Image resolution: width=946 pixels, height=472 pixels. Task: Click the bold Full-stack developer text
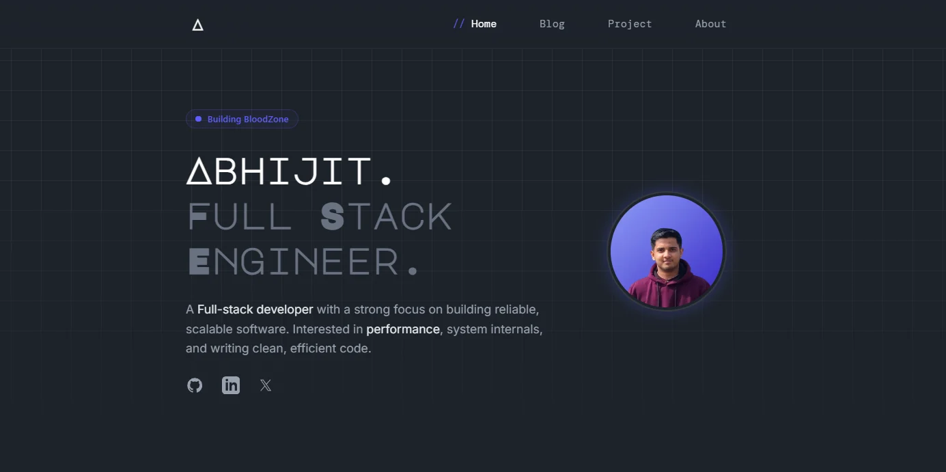coord(255,309)
